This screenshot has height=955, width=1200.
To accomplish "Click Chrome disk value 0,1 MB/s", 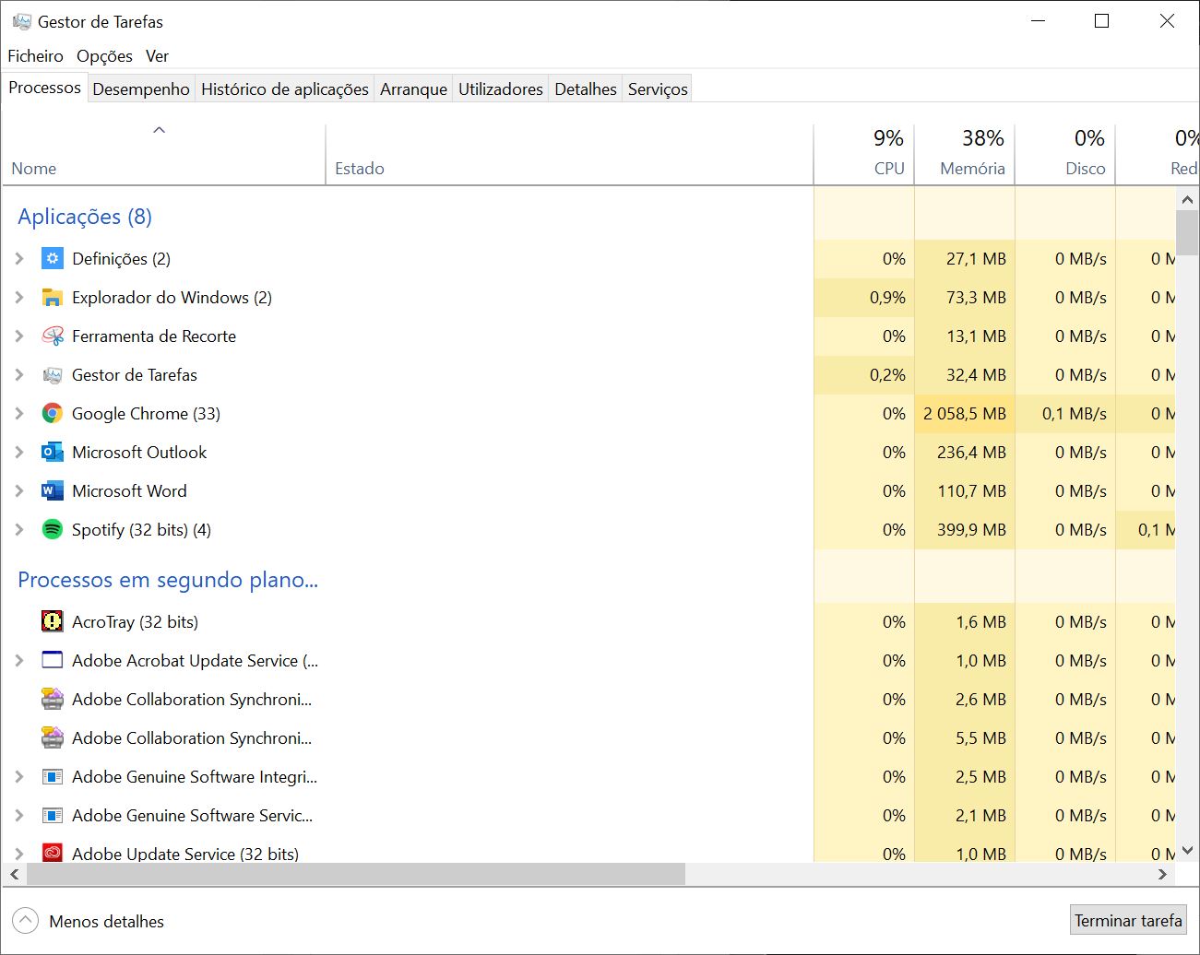I will point(1075,414).
